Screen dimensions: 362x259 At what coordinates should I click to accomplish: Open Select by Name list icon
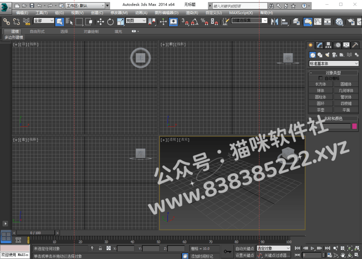[x=69, y=22]
